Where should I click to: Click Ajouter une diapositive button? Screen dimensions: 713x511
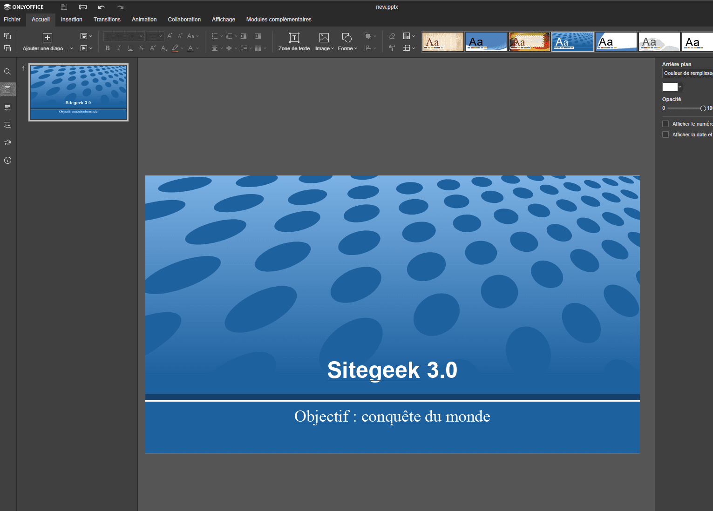coord(48,38)
